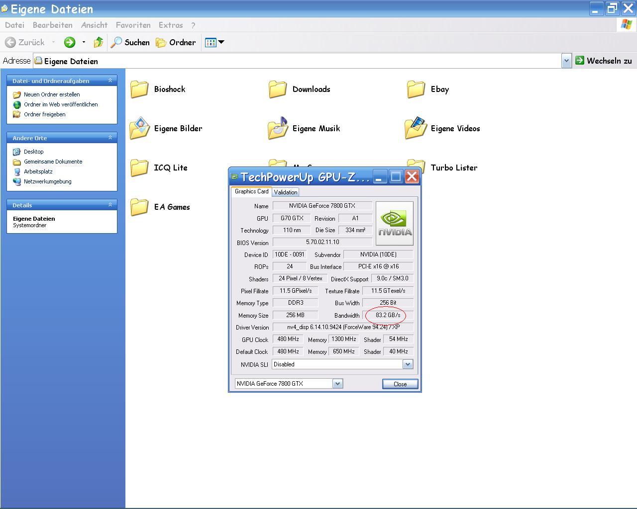This screenshot has height=509, width=637.
Task: Collapse the Details panel
Action: click(110, 205)
